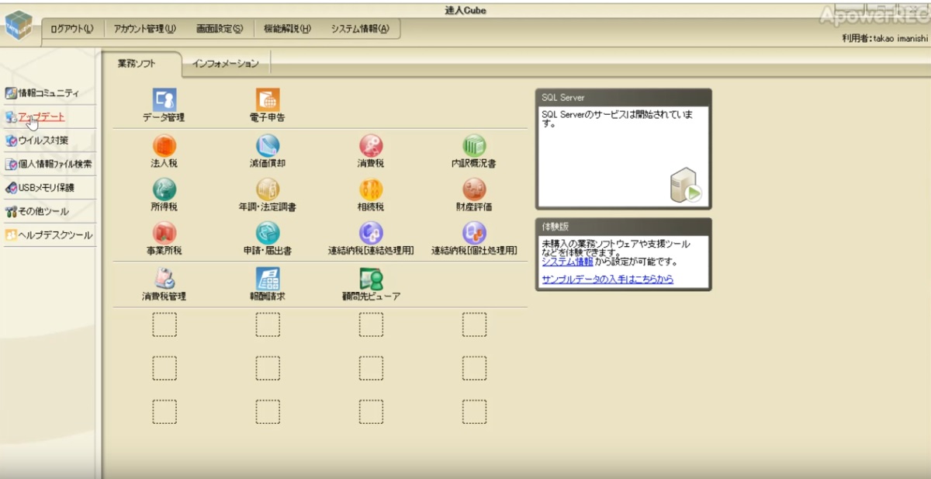
Task: Click the 利用者:takao imanishi user label
Action: coord(884,38)
